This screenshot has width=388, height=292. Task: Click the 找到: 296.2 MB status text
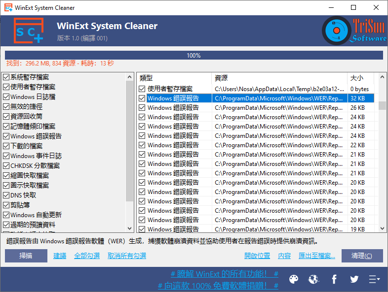pos(60,64)
